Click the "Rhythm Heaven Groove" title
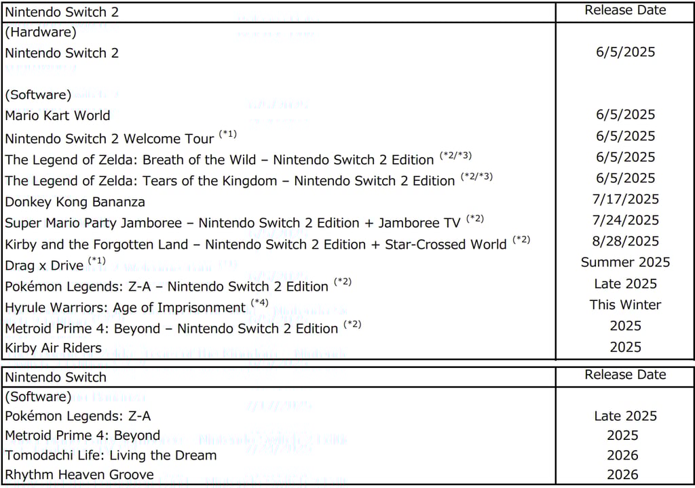The image size is (695, 488). tap(79, 474)
